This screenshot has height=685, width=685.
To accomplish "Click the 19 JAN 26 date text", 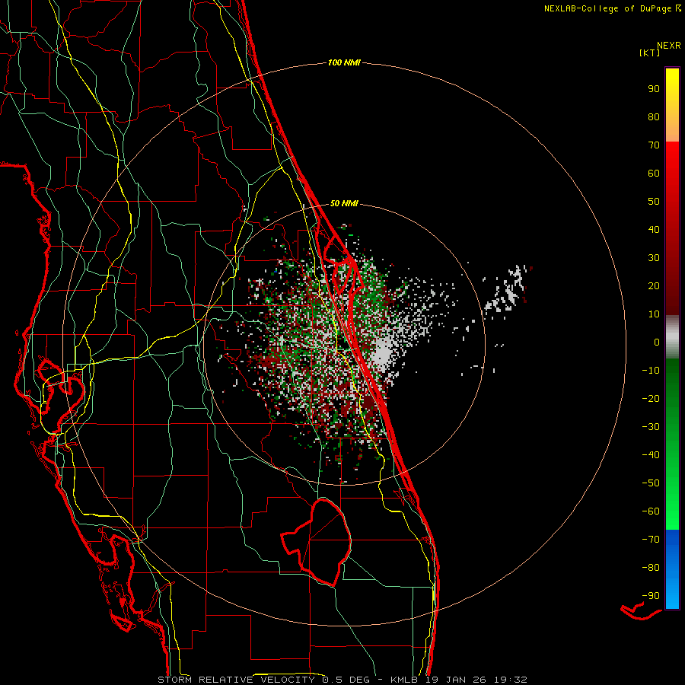I will [456, 680].
